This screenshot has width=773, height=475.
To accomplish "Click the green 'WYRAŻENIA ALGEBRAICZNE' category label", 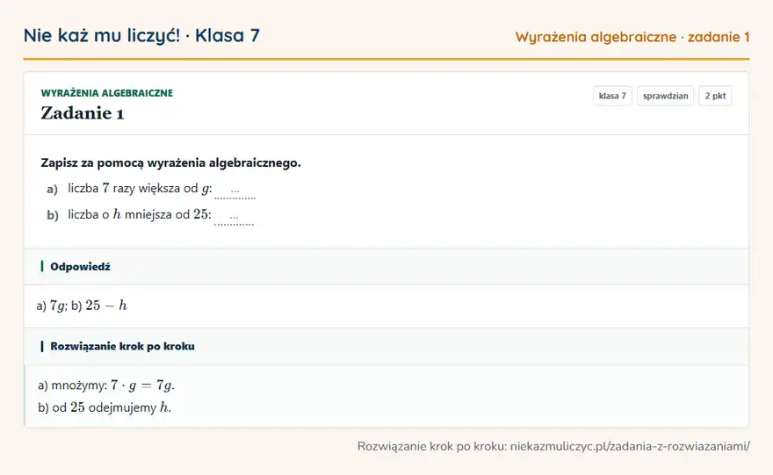I will coord(107,93).
